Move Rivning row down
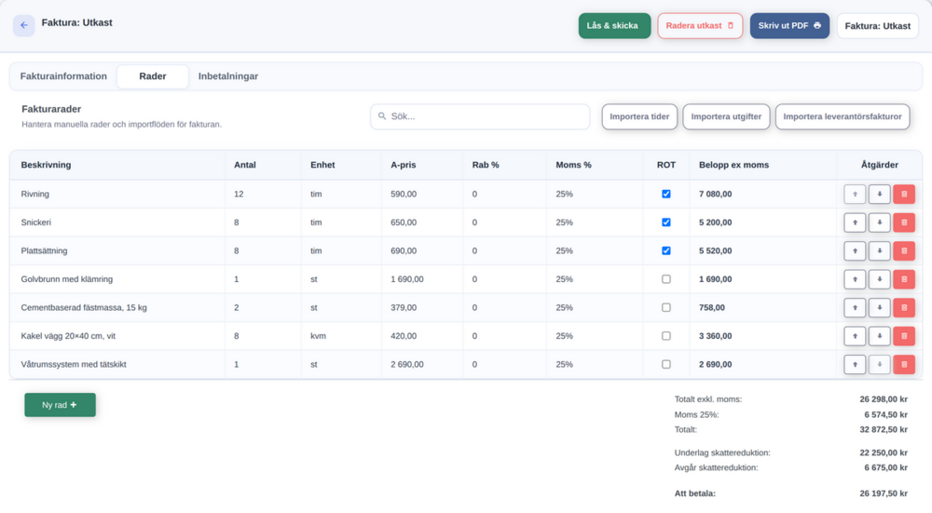Screen dimensions: 932x513 point(879,195)
